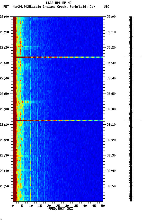Click the lower horizontal marker on the seismogram trace
Viewport: 142px width, 222px height.
(x=132, y=120)
